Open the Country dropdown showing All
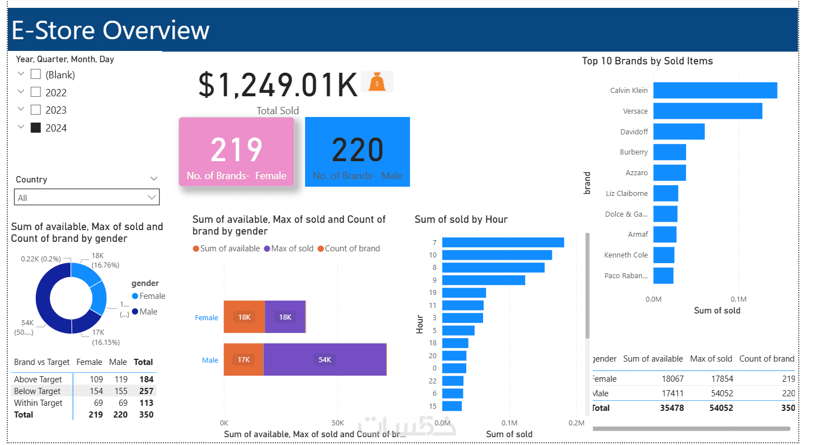 coord(87,197)
